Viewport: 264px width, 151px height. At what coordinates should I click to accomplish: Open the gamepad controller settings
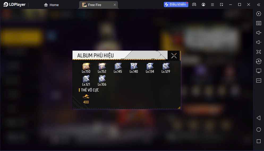(194, 4)
